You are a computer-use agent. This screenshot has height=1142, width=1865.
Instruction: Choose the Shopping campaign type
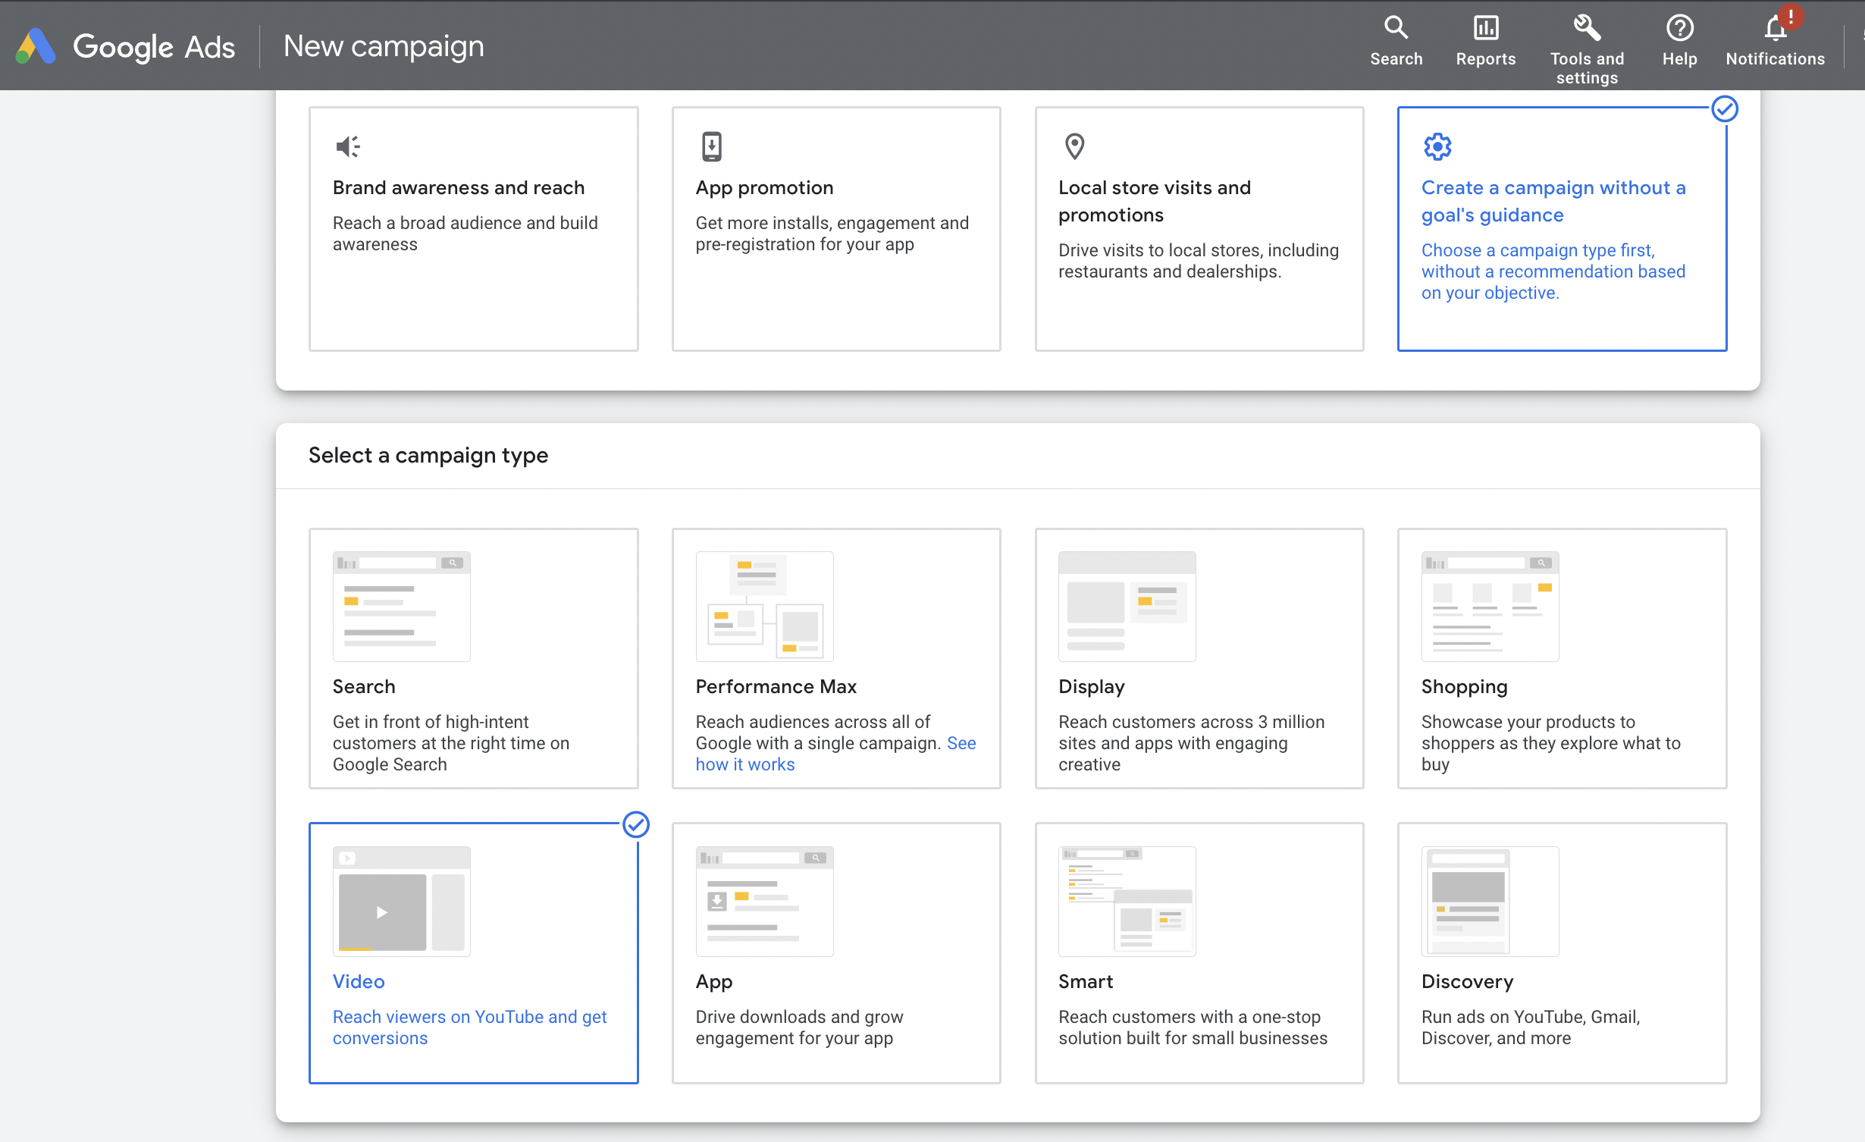pyautogui.click(x=1562, y=658)
